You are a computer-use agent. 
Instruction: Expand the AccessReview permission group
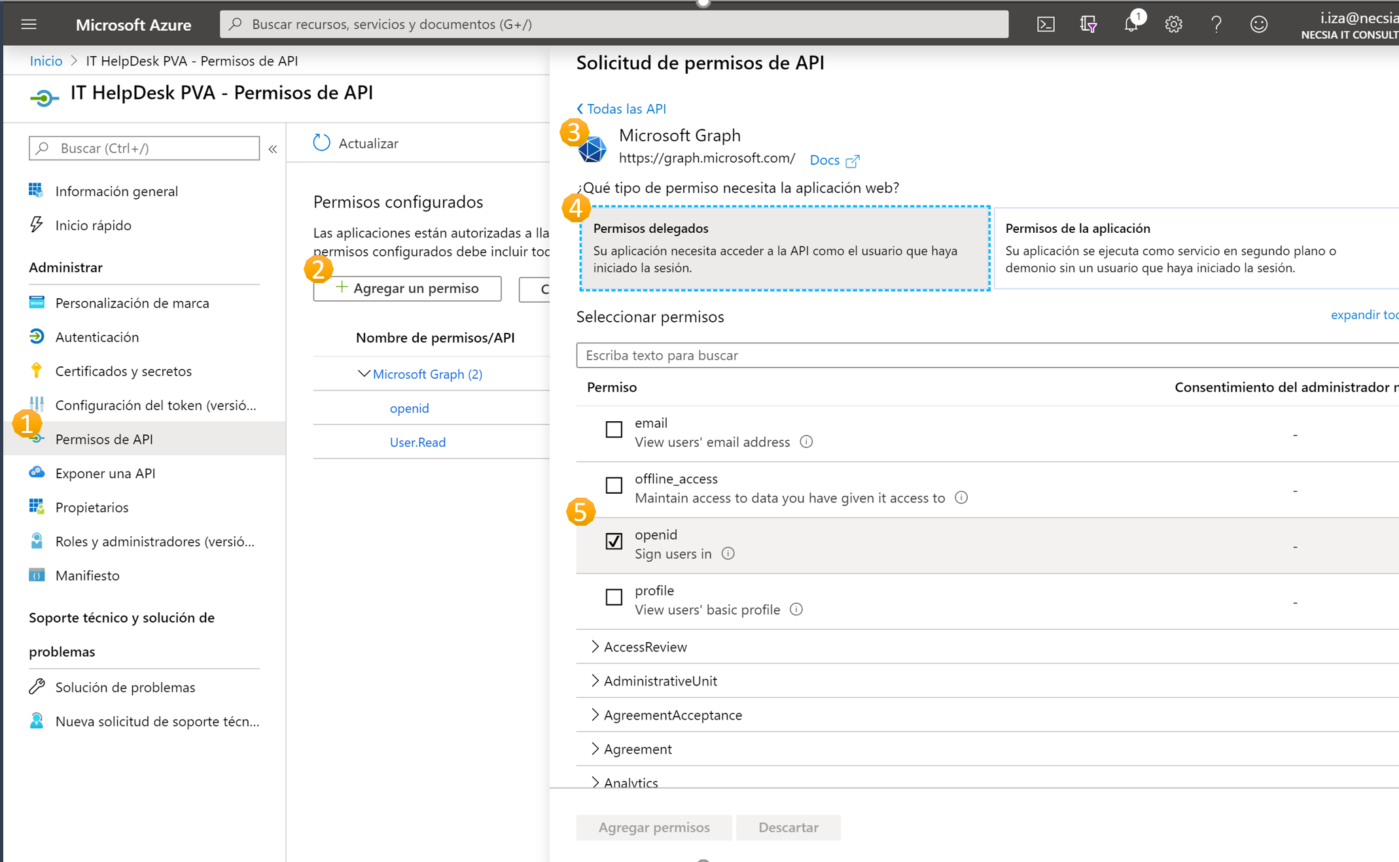pos(595,646)
